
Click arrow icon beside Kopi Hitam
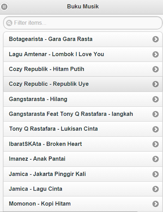pos(156,204)
